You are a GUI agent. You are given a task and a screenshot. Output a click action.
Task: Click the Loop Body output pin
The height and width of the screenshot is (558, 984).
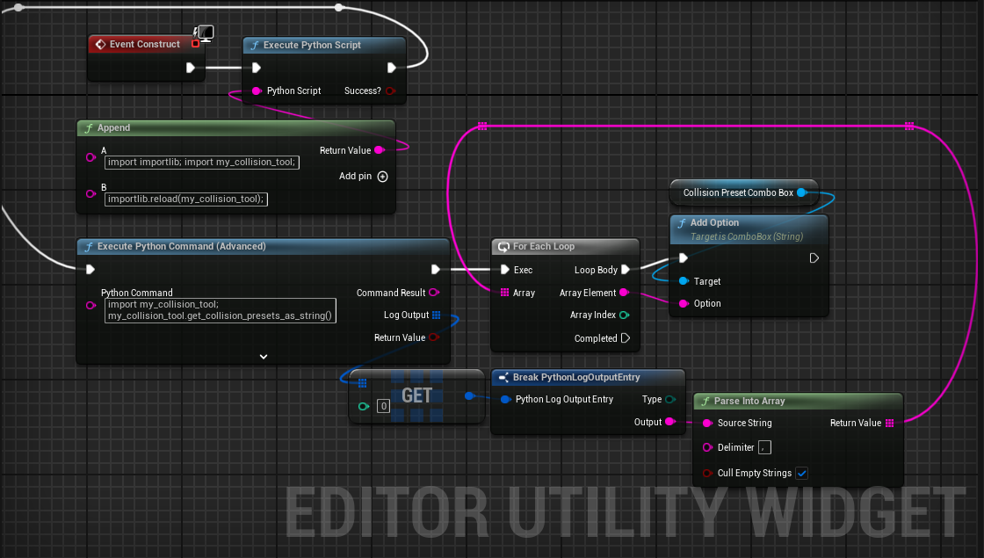pyautogui.click(x=626, y=270)
